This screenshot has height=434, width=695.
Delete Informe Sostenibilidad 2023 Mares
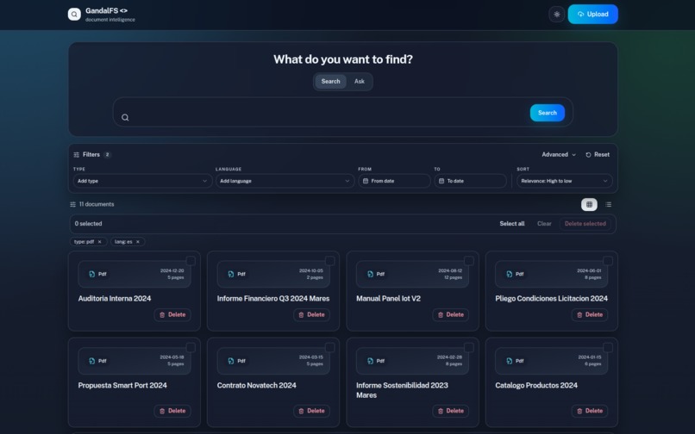[450, 411]
